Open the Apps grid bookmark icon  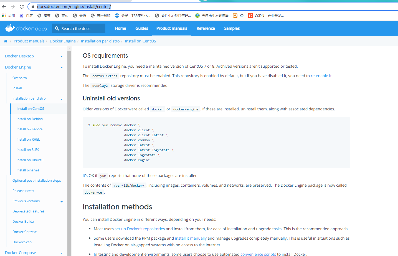point(4,16)
